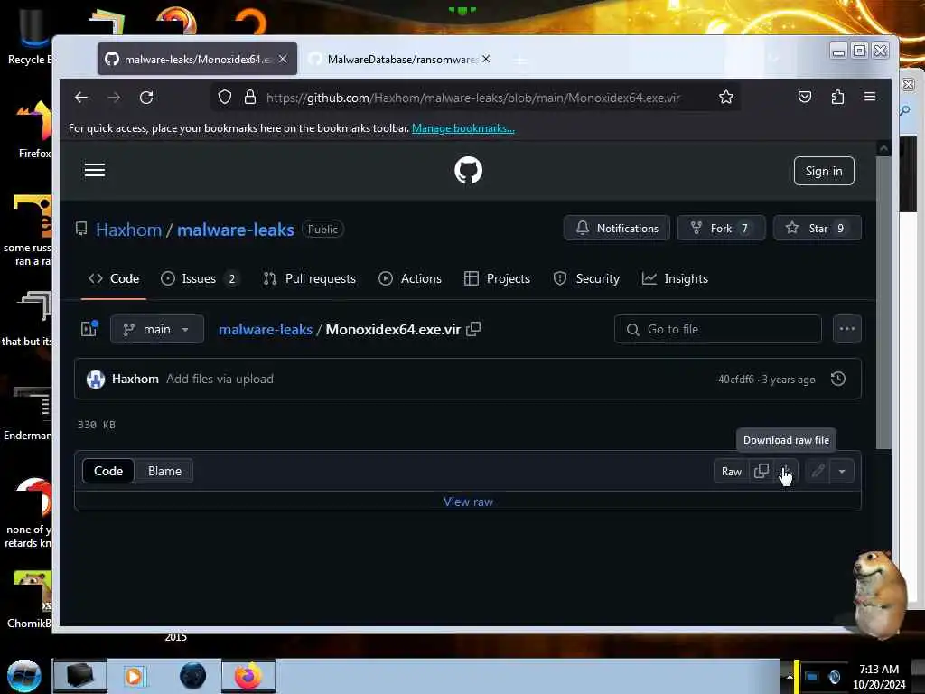Copy raw file contents icon
The image size is (925, 694).
pos(761,471)
